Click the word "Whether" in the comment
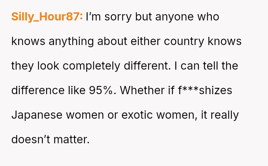The image size is (268, 166). [x=141, y=90]
